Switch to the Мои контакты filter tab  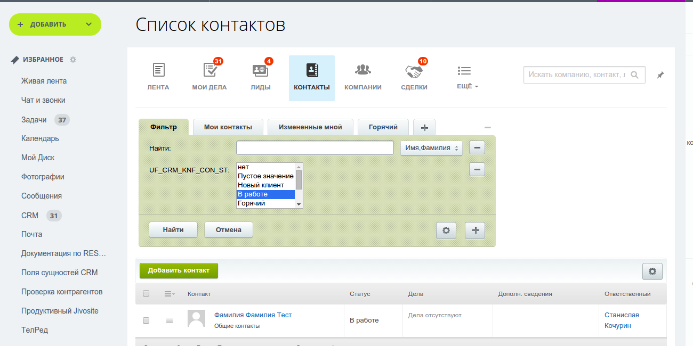click(x=228, y=127)
